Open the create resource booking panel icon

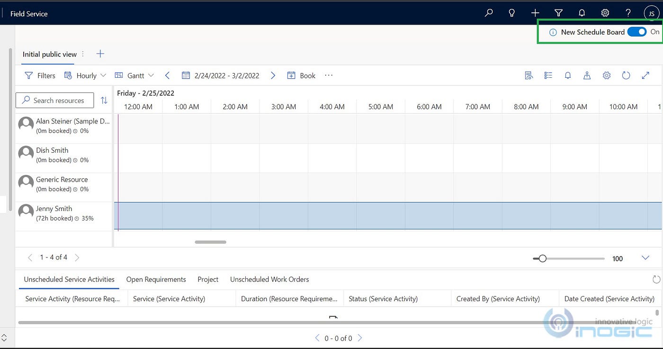(529, 75)
